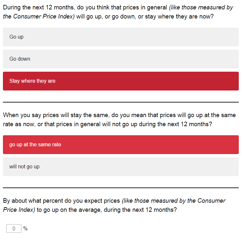Toggle the red "go up at the same rate" button

pyautogui.click(x=121, y=145)
